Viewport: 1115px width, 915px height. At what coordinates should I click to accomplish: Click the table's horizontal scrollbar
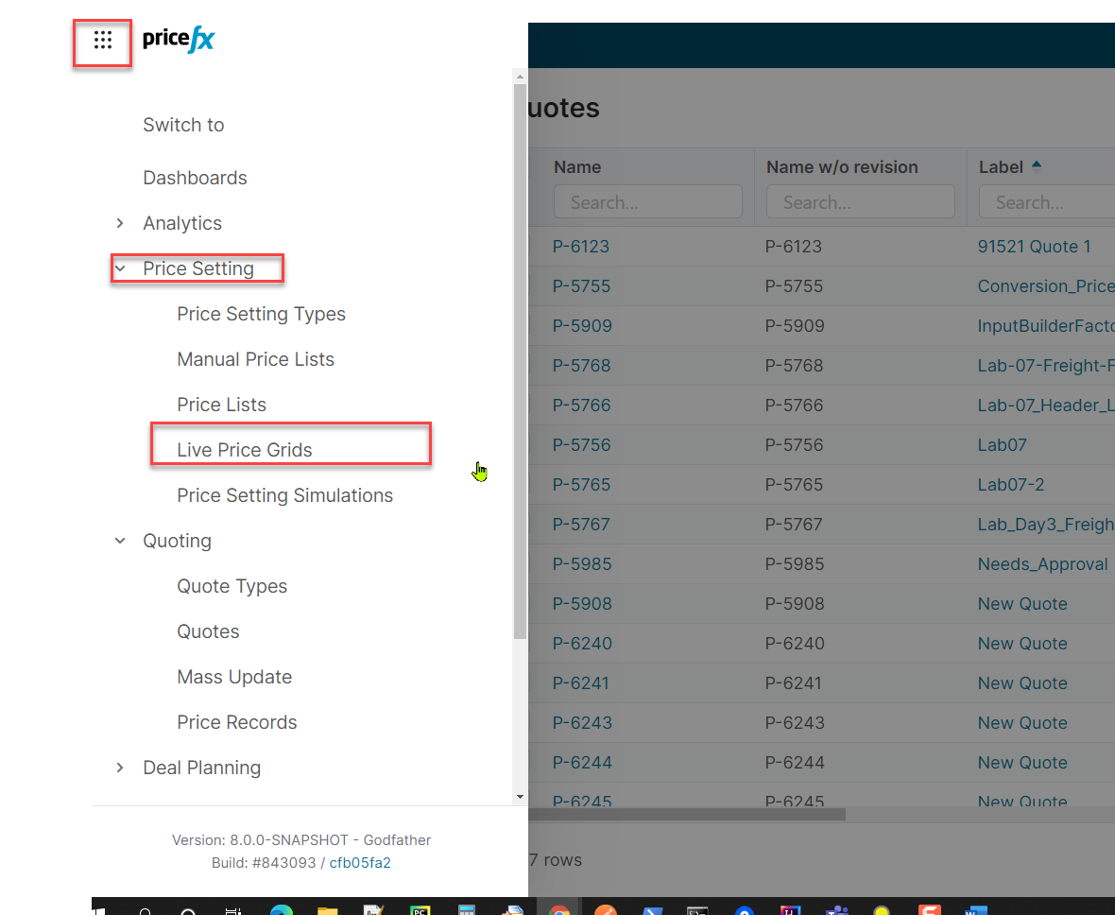[687, 814]
